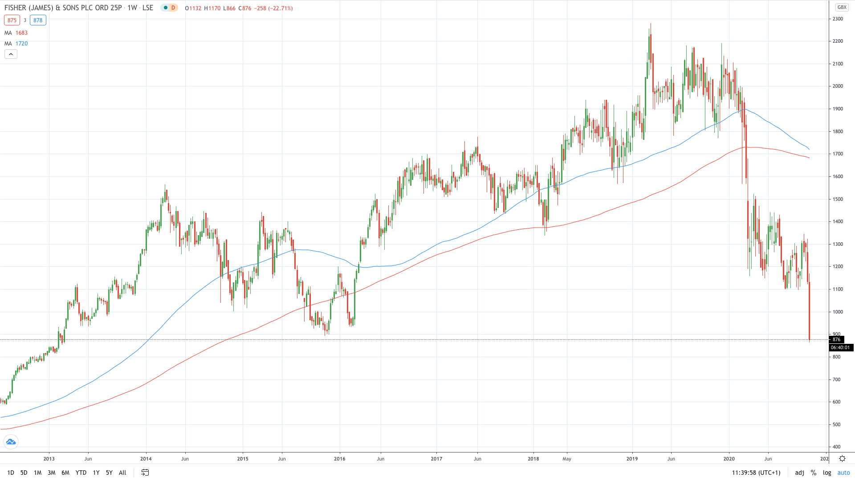Click the Go to date calendar icon

(145, 473)
